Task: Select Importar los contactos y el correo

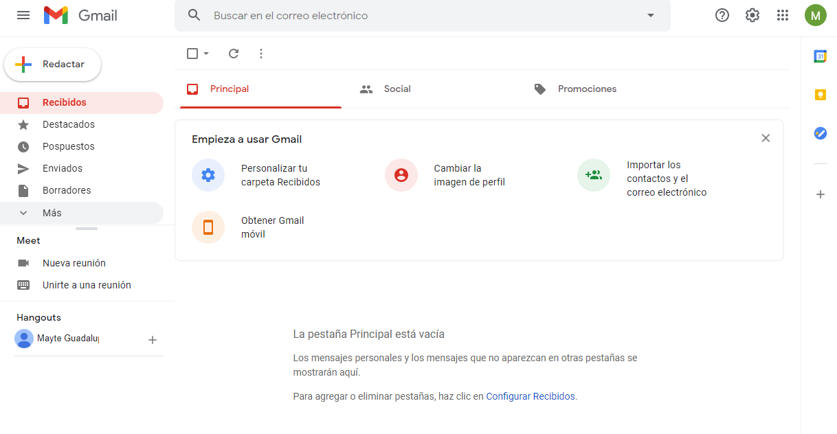Action: (x=667, y=179)
